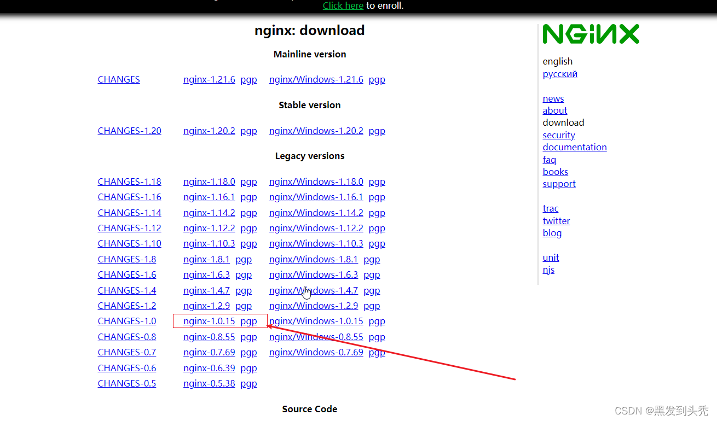Open CHANGES-0.7 link
717x421 pixels.
click(127, 352)
